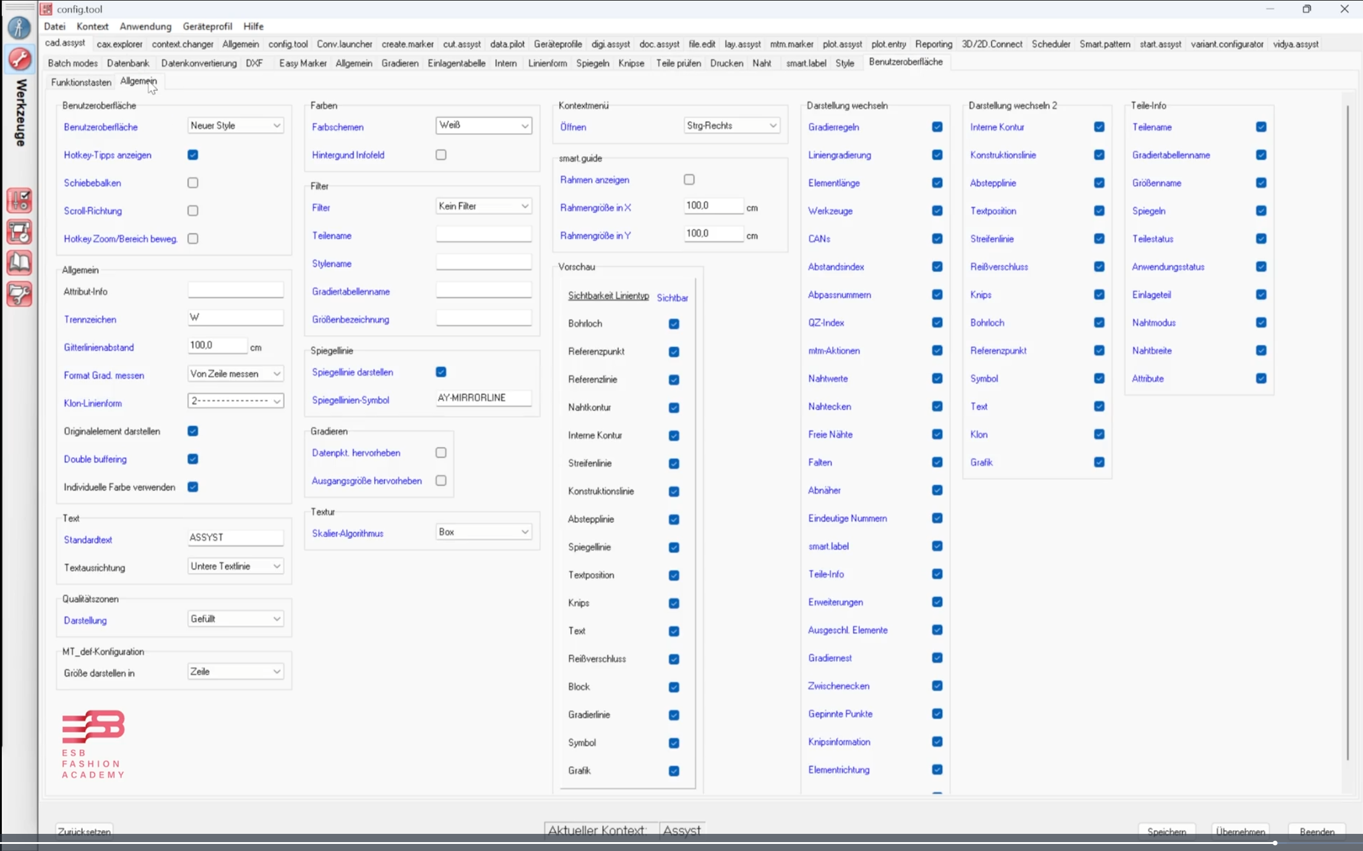Open the Datei menu
Screen dimensions: 1363x851
pyautogui.click(x=54, y=27)
